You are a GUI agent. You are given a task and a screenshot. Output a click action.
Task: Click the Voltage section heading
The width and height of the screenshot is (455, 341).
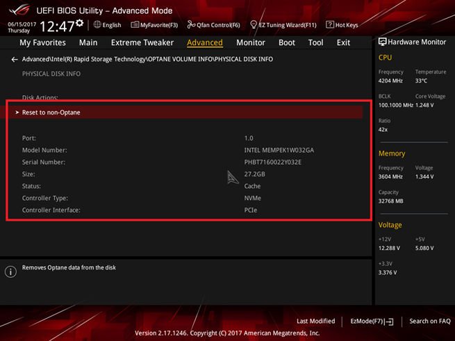[390, 225]
